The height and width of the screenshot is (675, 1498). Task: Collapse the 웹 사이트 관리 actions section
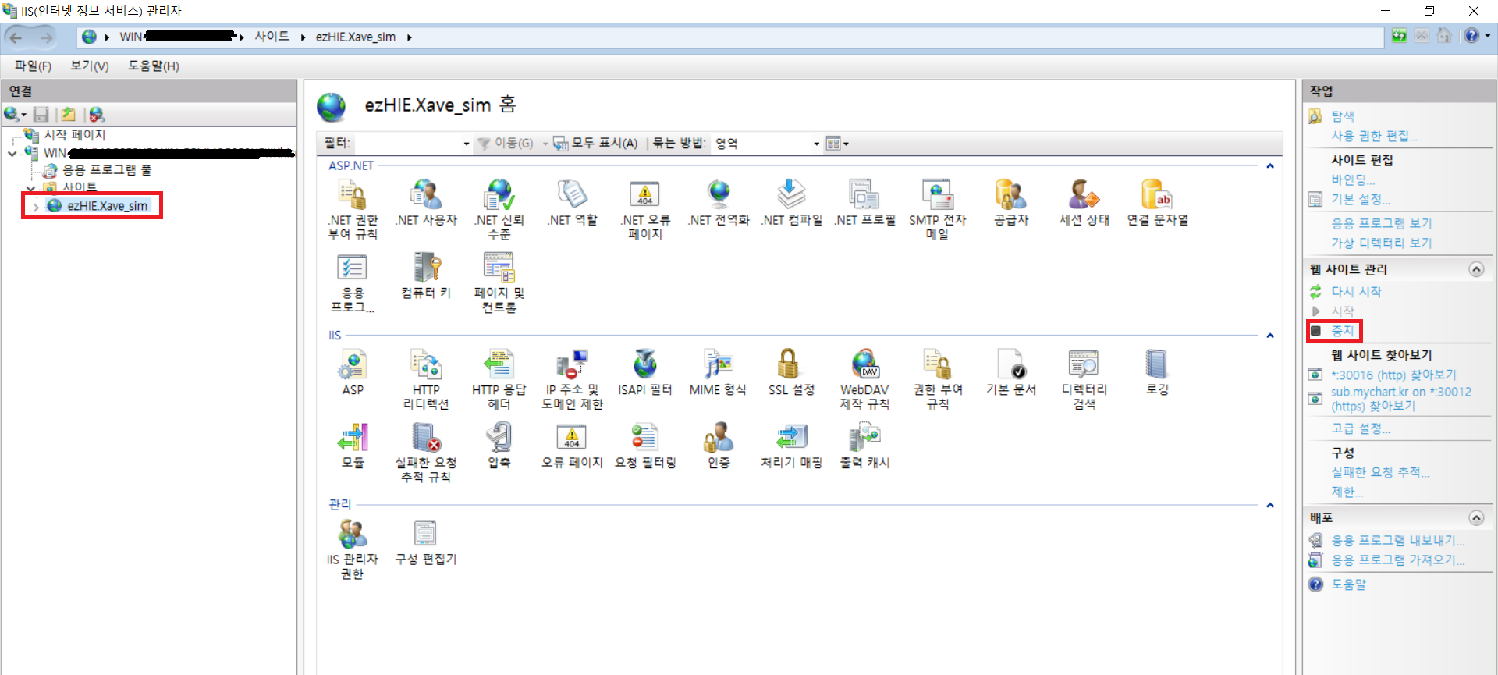click(x=1476, y=269)
